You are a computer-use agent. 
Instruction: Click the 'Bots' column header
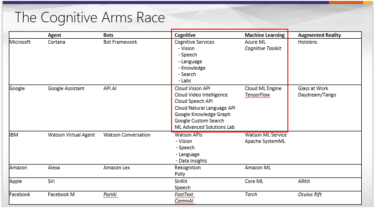click(x=108, y=35)
